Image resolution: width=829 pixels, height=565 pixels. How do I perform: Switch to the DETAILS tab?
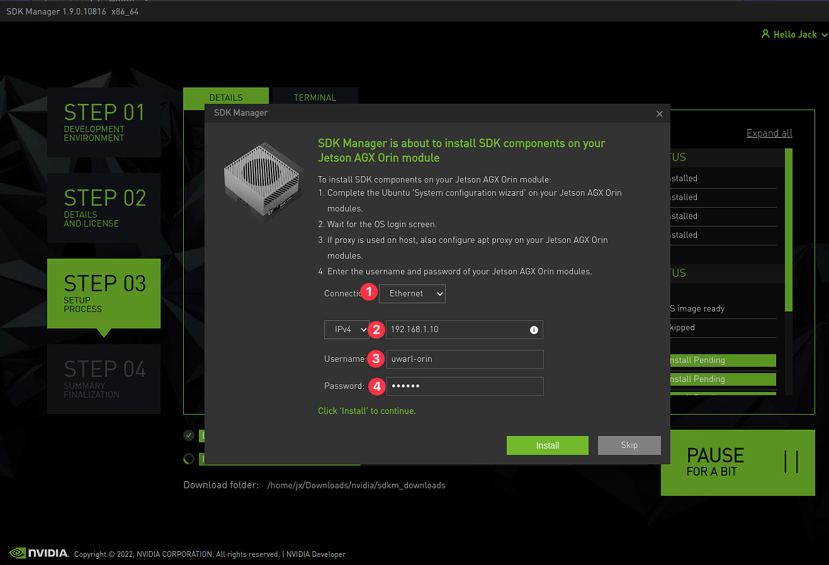pyautogui.click(x=226, y=98)
